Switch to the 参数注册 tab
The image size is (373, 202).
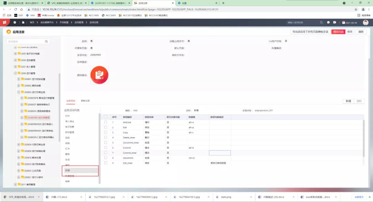[85, 101]
